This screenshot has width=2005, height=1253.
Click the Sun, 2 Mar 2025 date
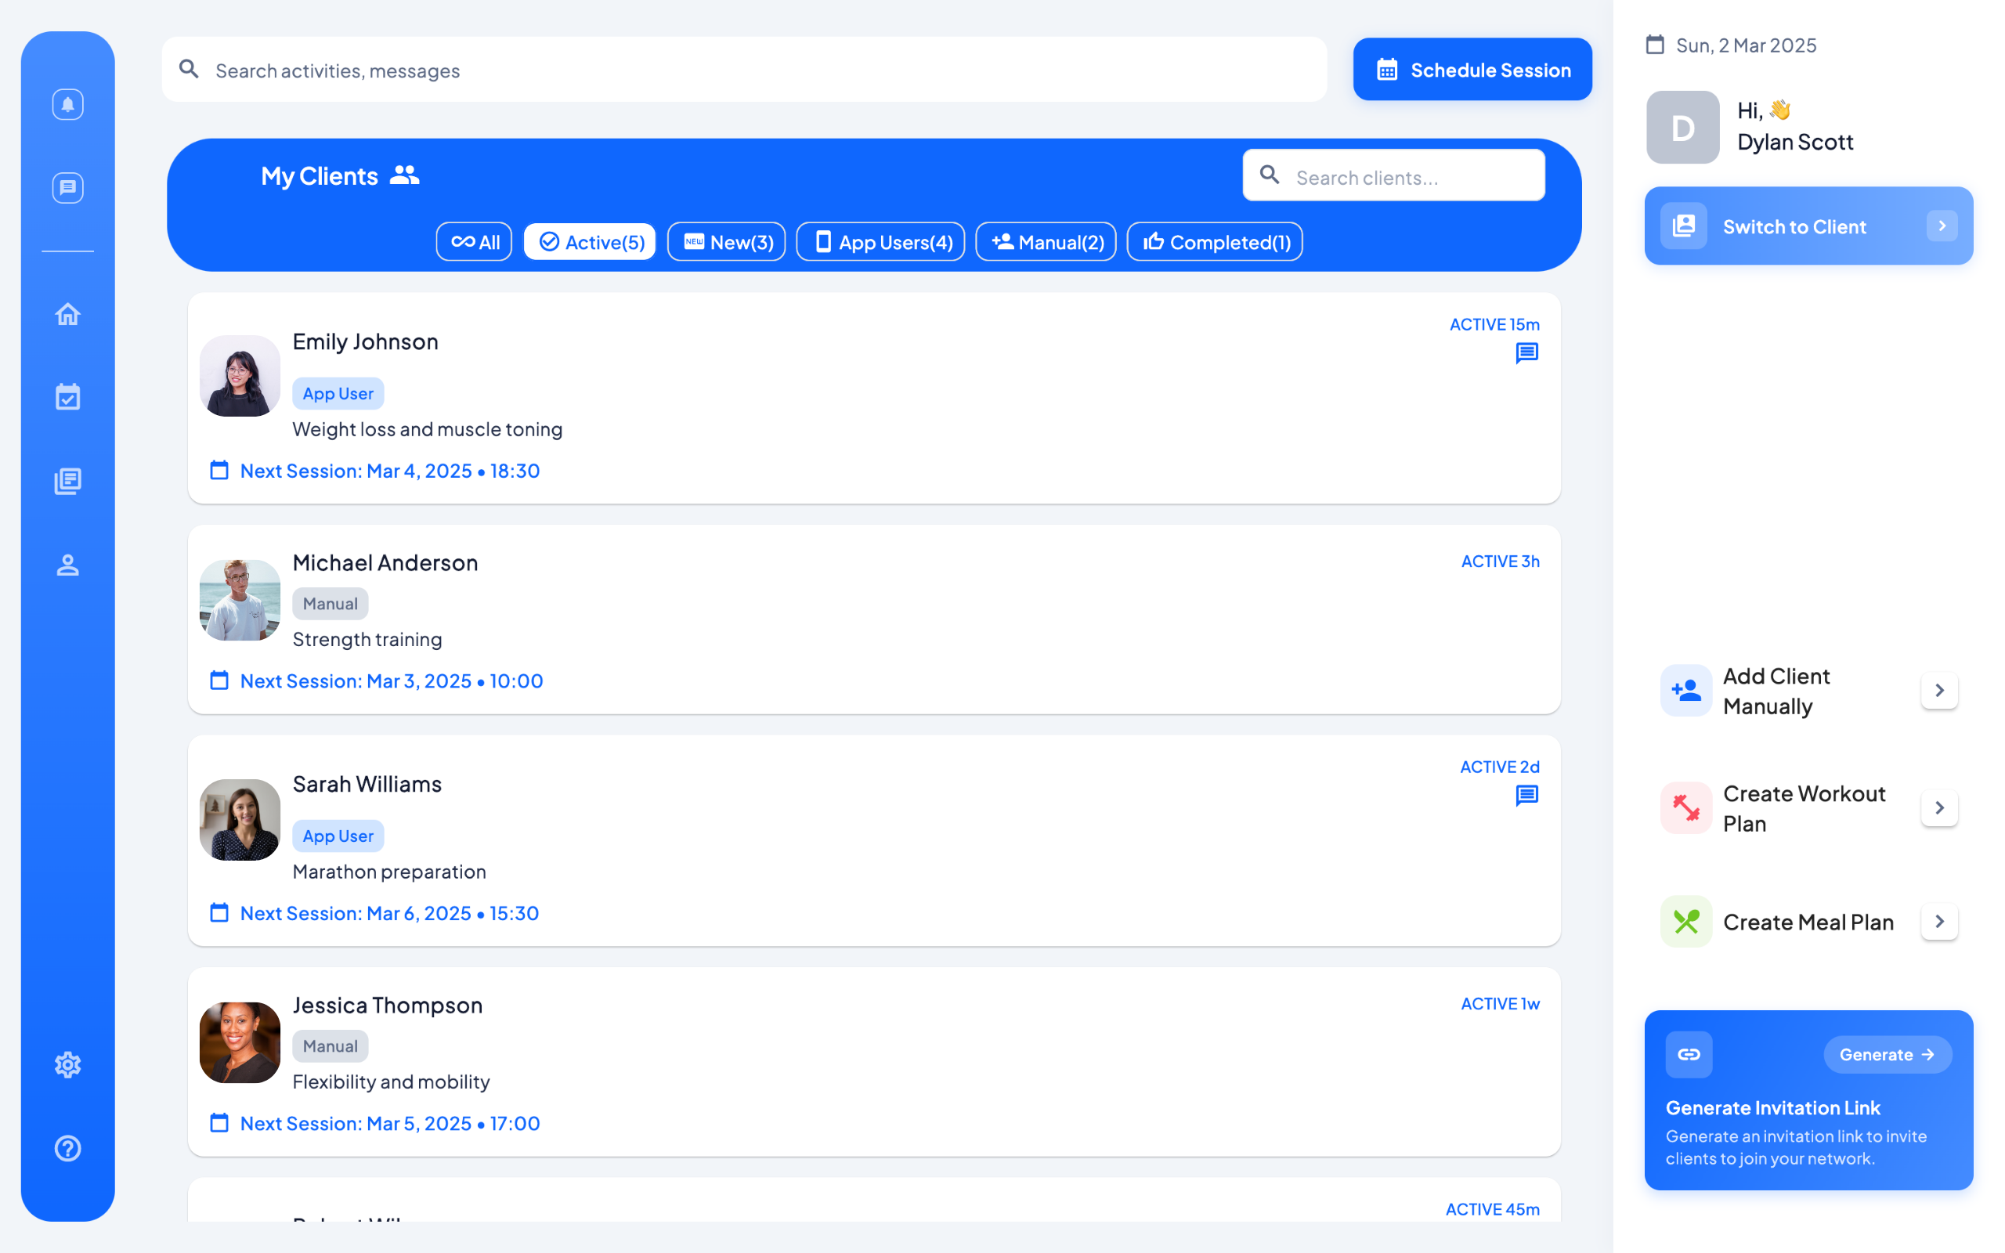tap(1746, 45)
